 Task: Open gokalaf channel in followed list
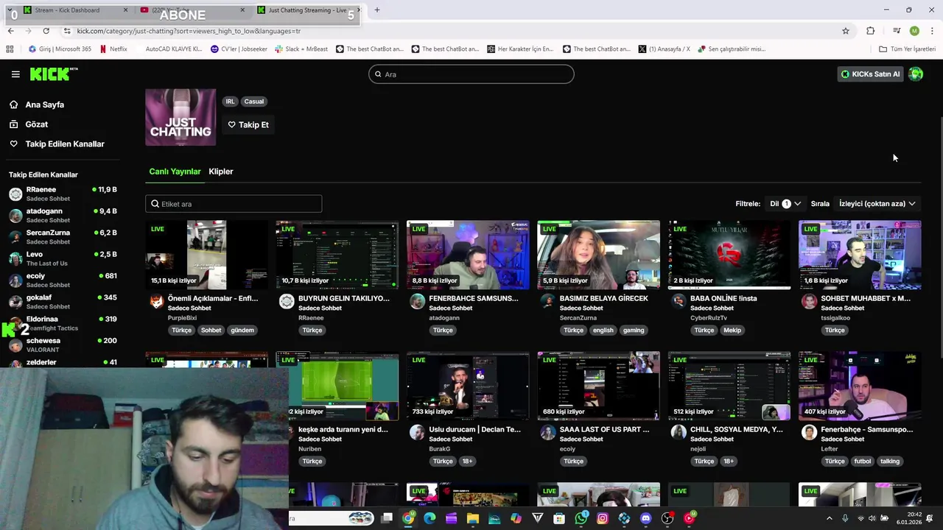63,301
